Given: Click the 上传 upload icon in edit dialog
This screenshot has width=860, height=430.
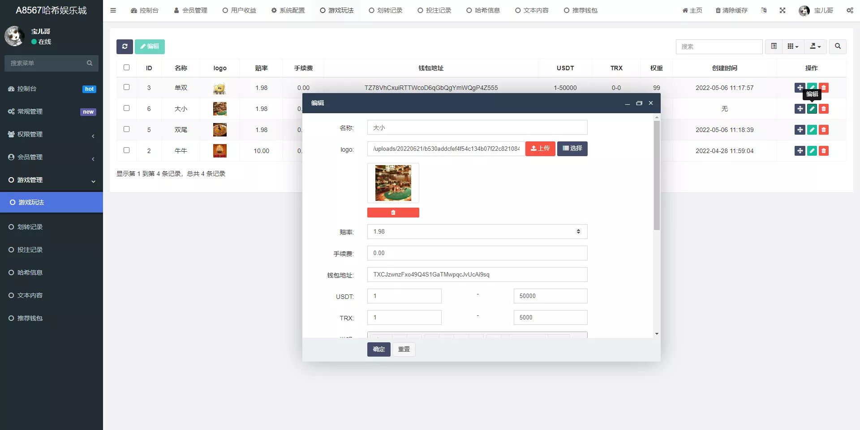Looking at the screenshot, I should [x=540, y=149].
